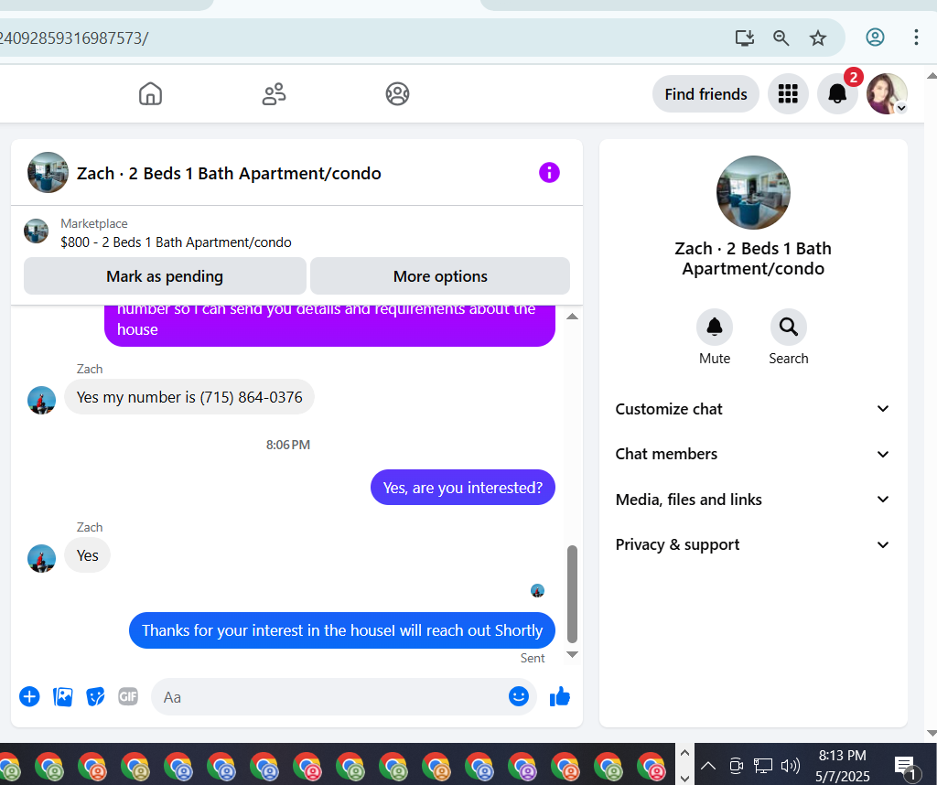Viewport: 937px width, 785px height.
Task: Click the sidebar conversation photo
Action: [753, 192]
